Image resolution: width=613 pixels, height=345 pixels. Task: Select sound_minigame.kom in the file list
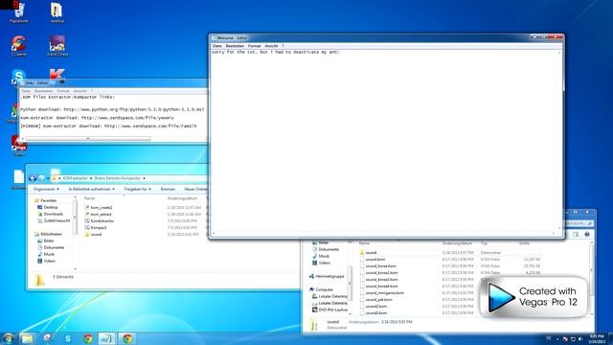click(x=382, y=293)
